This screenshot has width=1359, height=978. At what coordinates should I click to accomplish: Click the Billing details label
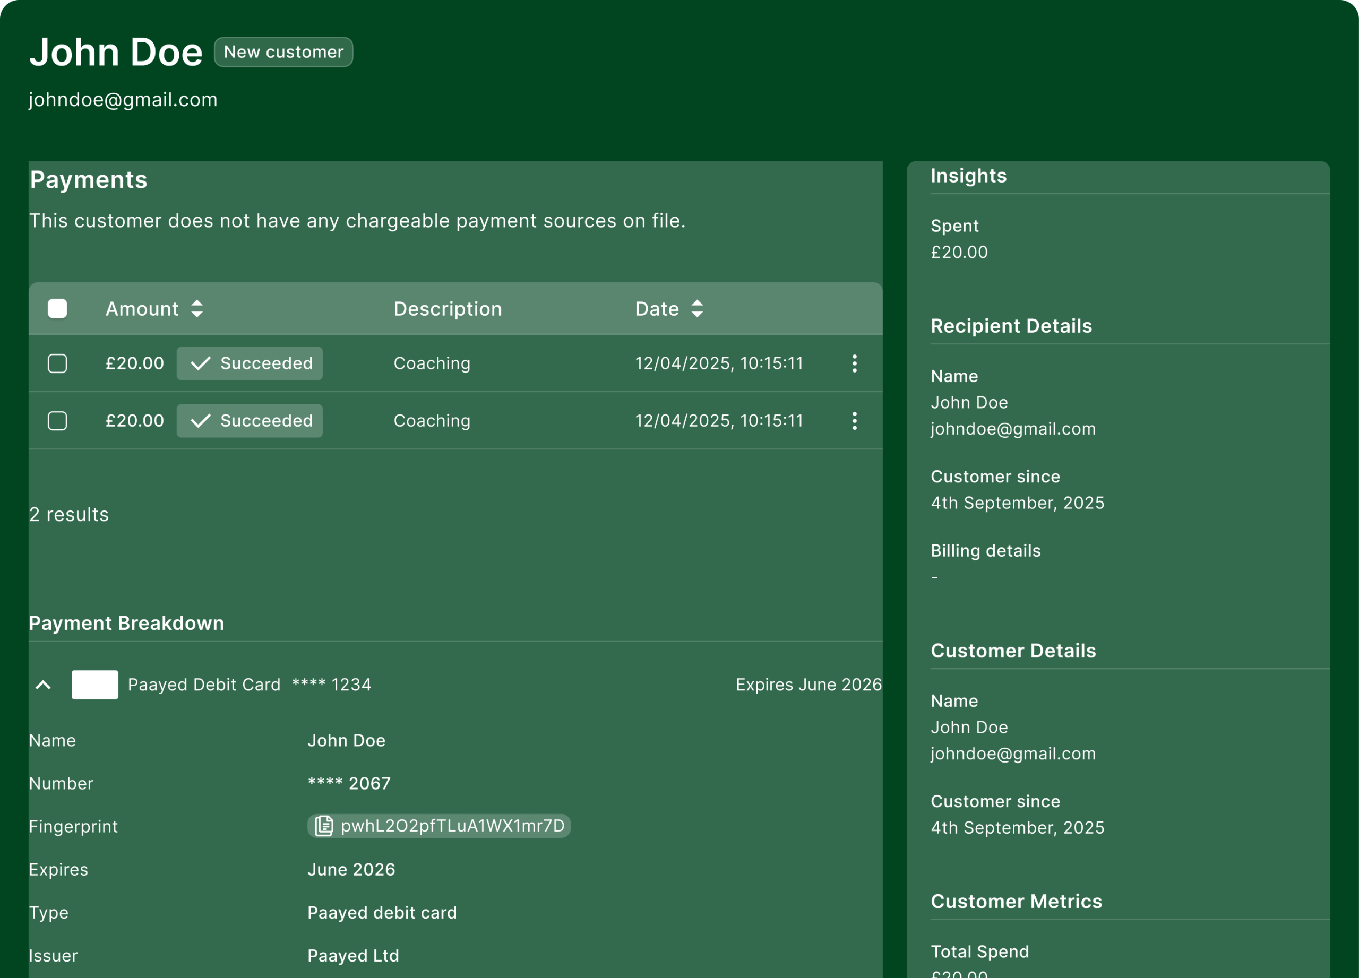(986, 551)
